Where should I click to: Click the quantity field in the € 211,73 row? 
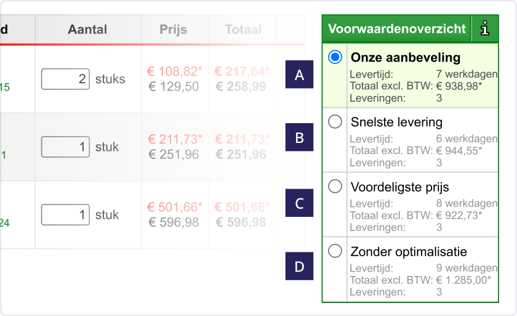65,147
